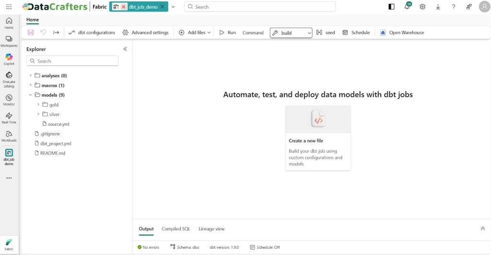Screen dimensions: 491x255
Task: Click the Fabric switcher icon at bottom left
Action: 9,245
